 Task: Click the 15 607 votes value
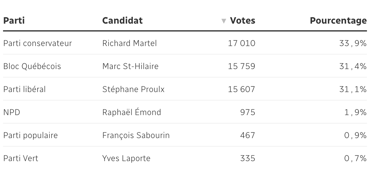tap(241, 89)
